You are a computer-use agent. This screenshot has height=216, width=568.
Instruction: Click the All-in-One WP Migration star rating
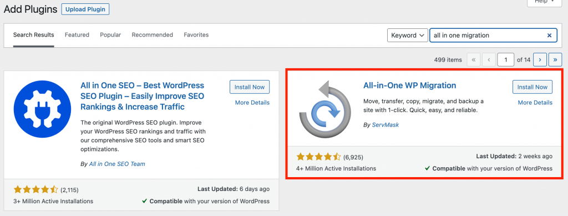(319, 157)
